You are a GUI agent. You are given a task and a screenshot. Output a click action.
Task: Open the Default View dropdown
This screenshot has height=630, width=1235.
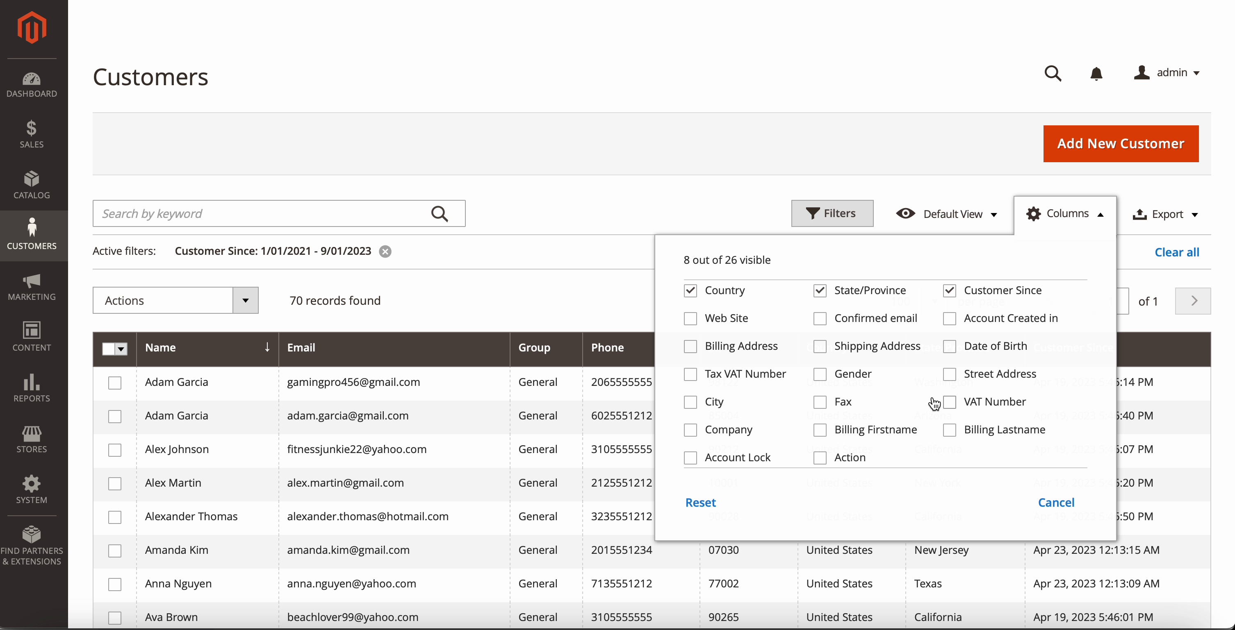pos(947,214)
